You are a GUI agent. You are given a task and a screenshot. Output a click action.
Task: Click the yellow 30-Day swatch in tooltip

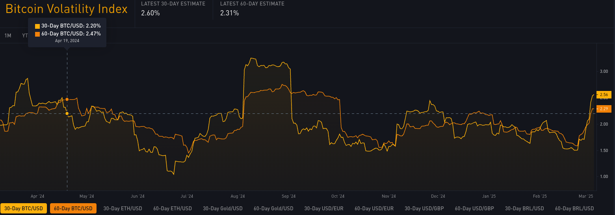point(37,26)
